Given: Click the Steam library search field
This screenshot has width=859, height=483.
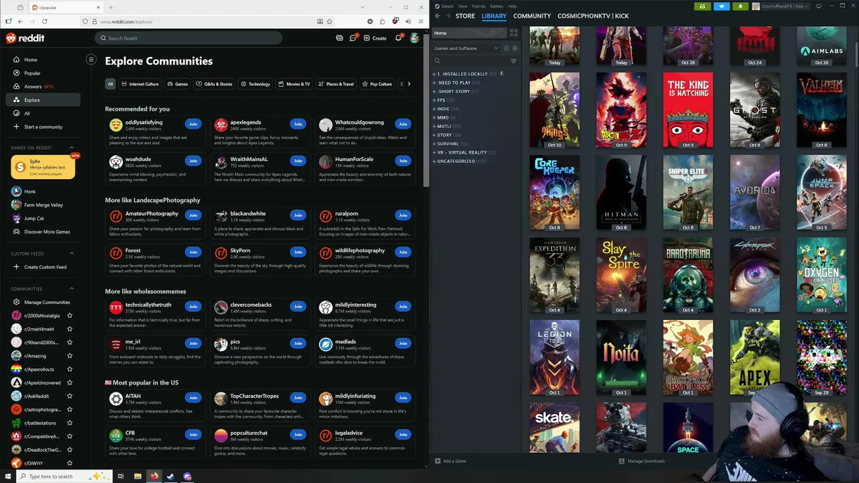Looking at the screenshot, I should (470, 61).
